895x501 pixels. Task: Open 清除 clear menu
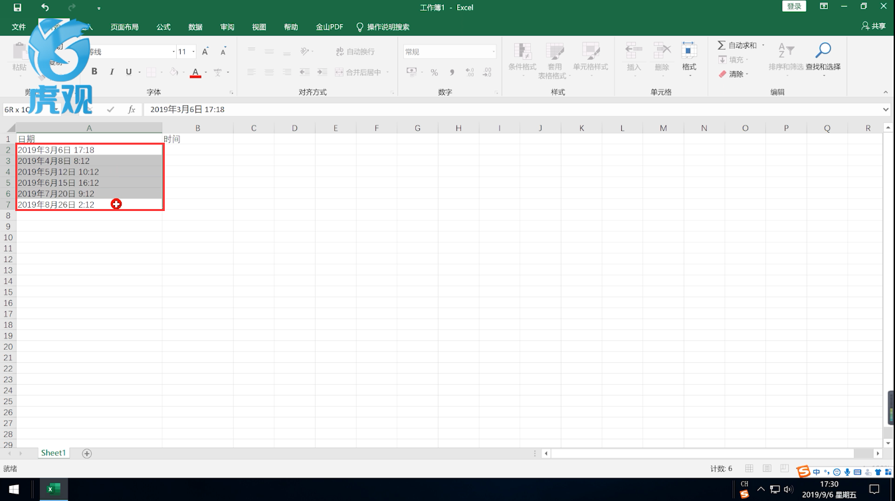[734, 74]
